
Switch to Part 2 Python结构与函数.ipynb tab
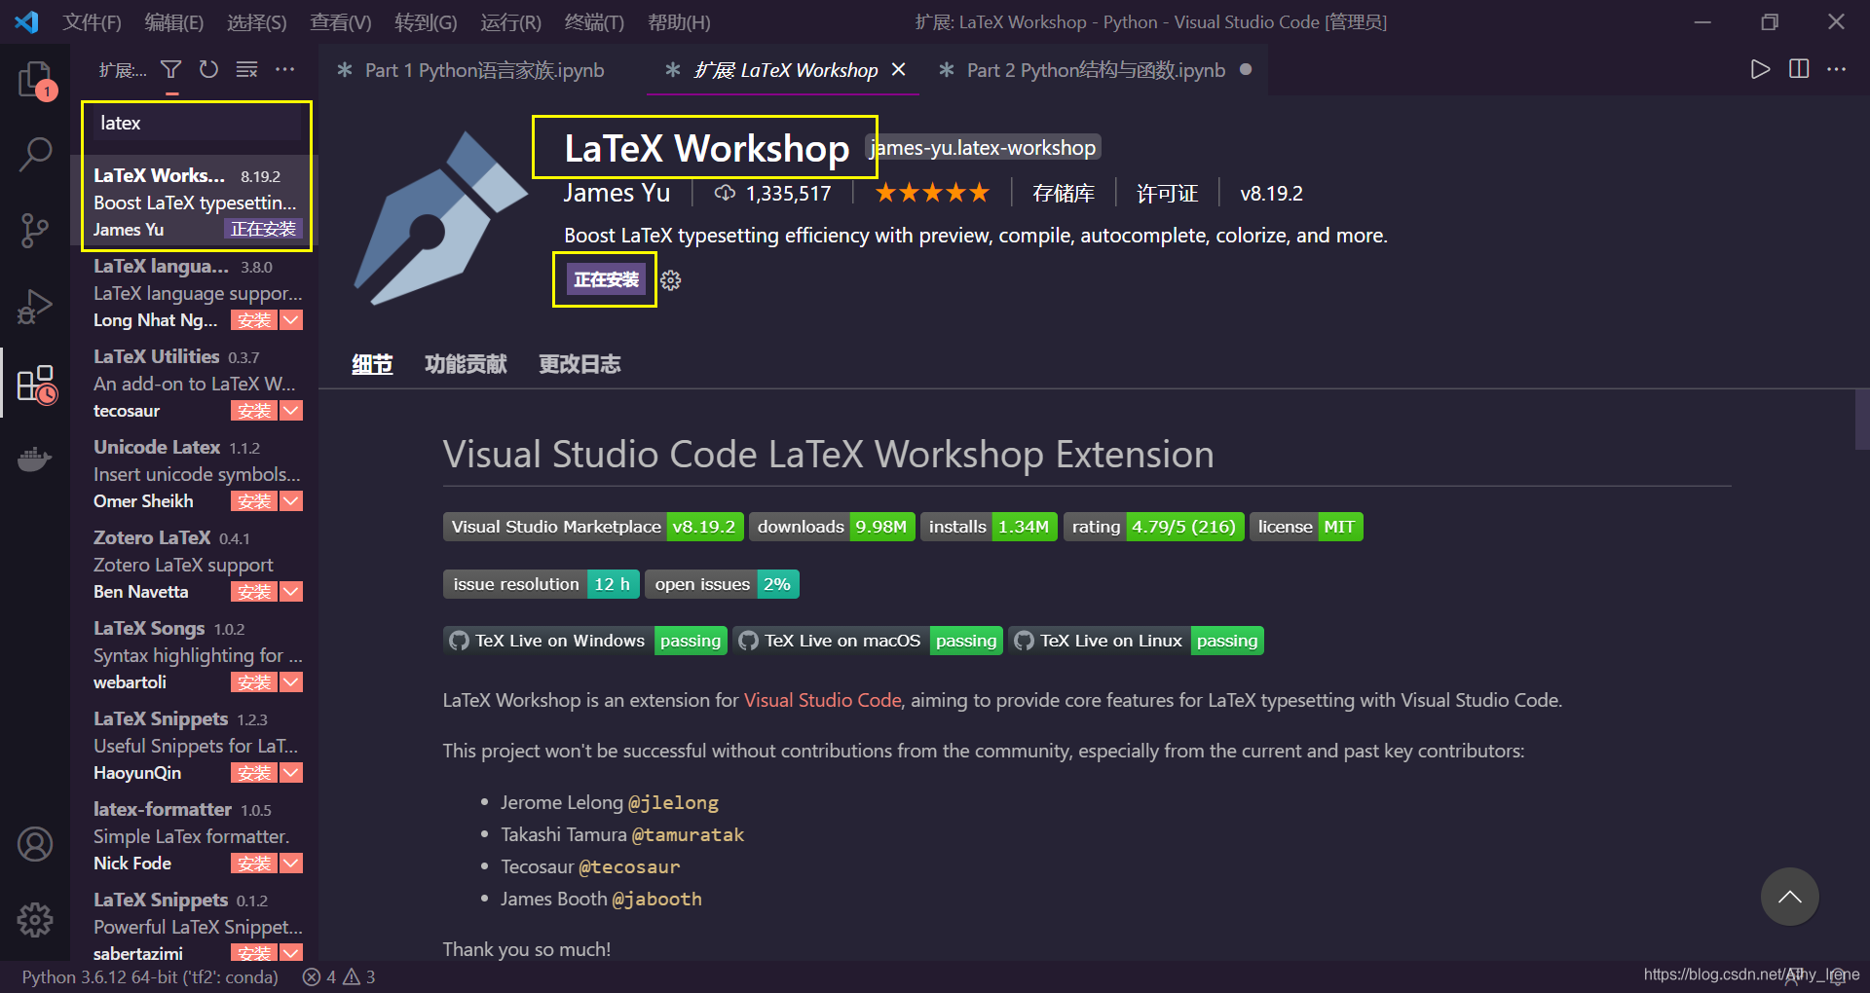pyautogui.click(x=1096, y=70)
